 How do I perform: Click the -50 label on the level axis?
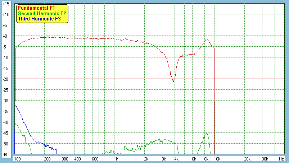pyautogui.click(x=5, y=144)
